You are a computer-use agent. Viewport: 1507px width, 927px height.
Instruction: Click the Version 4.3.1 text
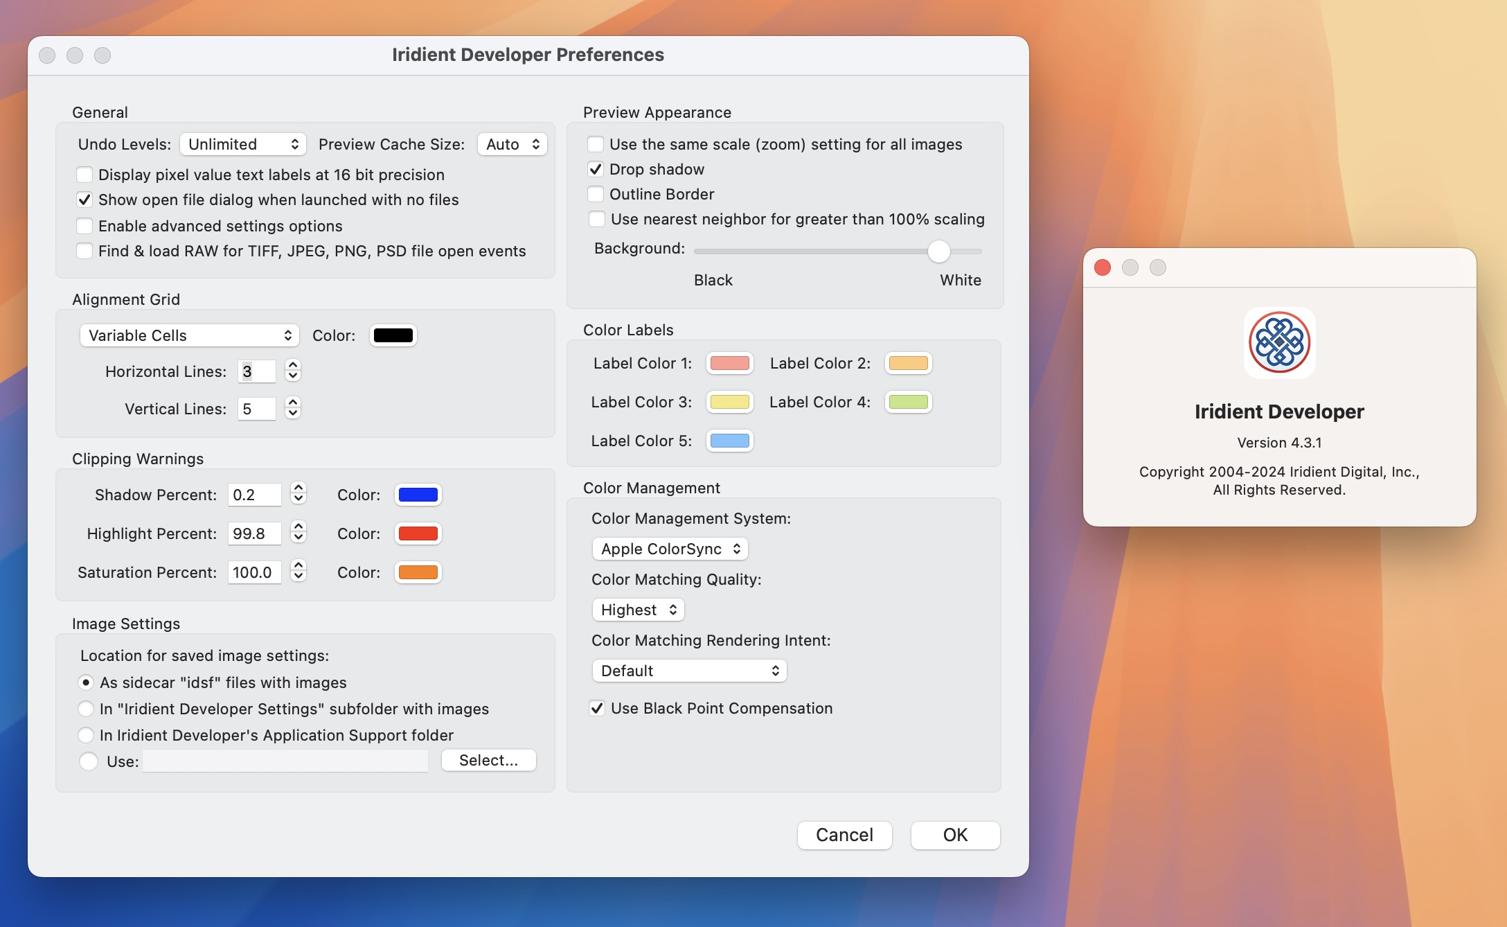click(1280, 443)
